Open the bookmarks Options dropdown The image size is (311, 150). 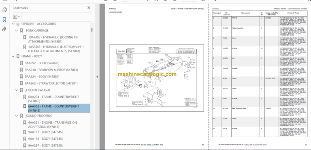click(16, 17)
